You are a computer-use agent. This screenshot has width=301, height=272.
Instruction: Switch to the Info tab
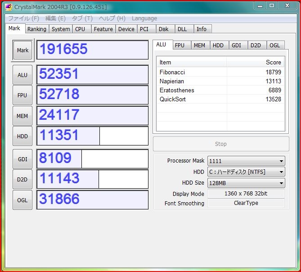[x=203, y=29]
